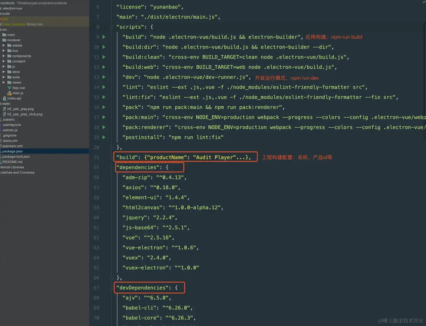Expand the constant folder arrow
The height and width of the screenshot is (326, 426).
4,61
